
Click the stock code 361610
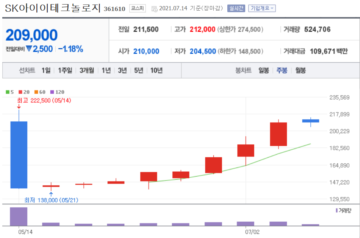point(114,9)
